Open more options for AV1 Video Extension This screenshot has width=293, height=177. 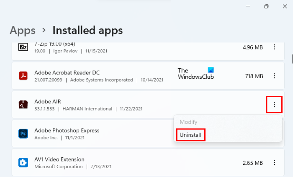coord(275,162)
